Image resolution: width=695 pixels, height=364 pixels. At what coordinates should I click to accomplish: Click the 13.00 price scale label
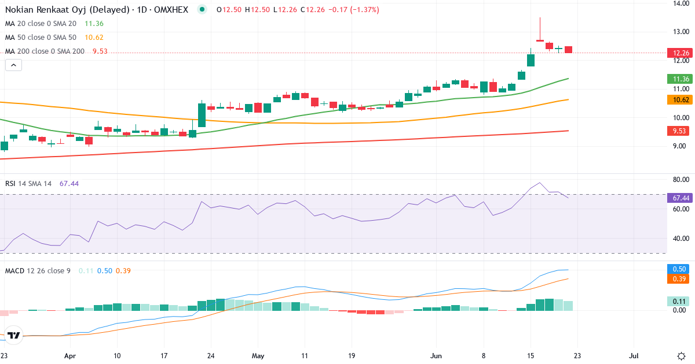[680, 32]
